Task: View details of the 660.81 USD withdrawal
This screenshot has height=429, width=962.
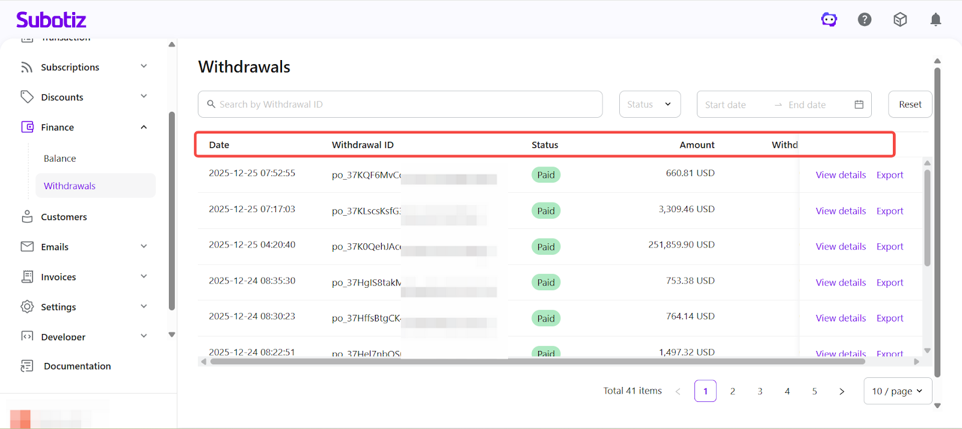Action: pyautogui.click(x=841, y=175)
